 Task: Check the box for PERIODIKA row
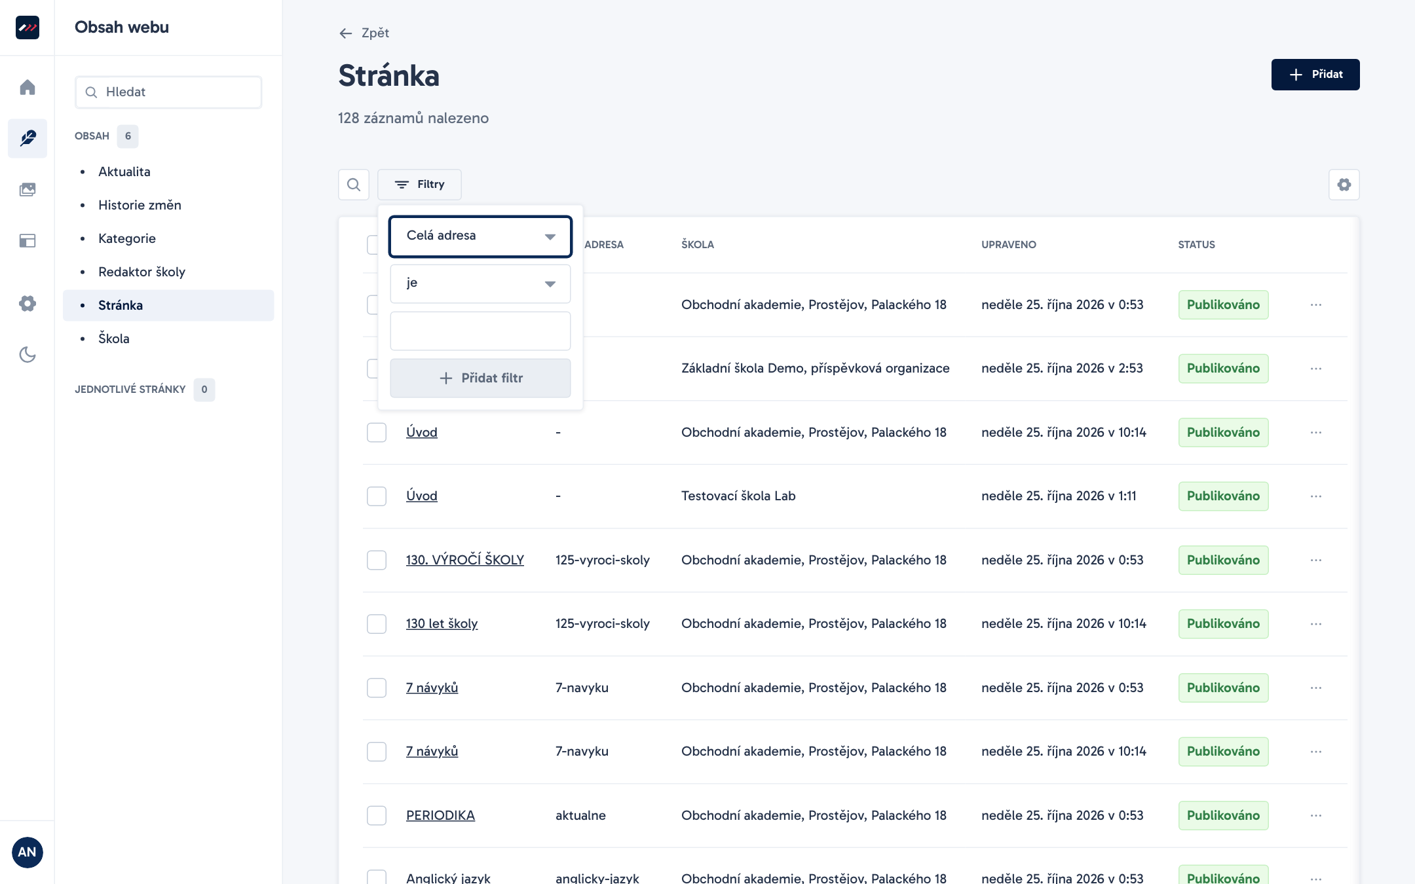(377, 815)
